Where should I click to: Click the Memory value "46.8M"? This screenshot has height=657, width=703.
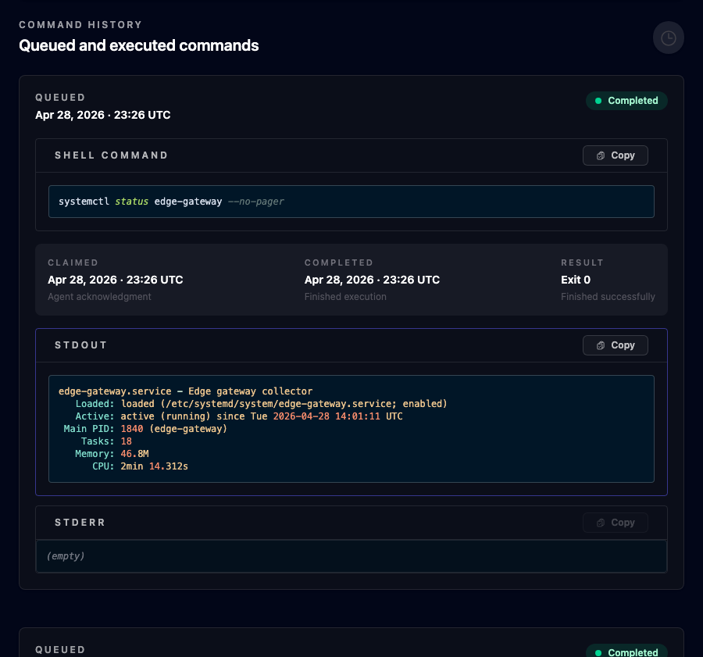tap(134, 454)
